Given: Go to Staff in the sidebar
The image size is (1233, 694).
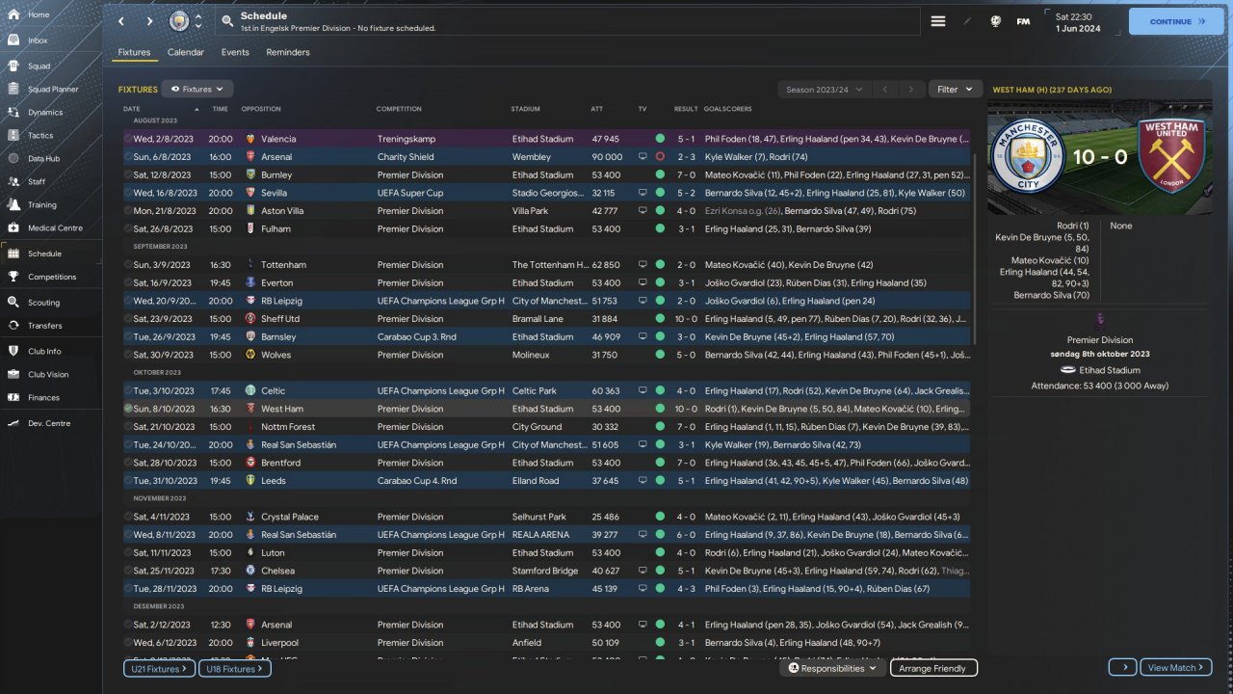Looking at the screenshot, I should [x=37, y=181].
